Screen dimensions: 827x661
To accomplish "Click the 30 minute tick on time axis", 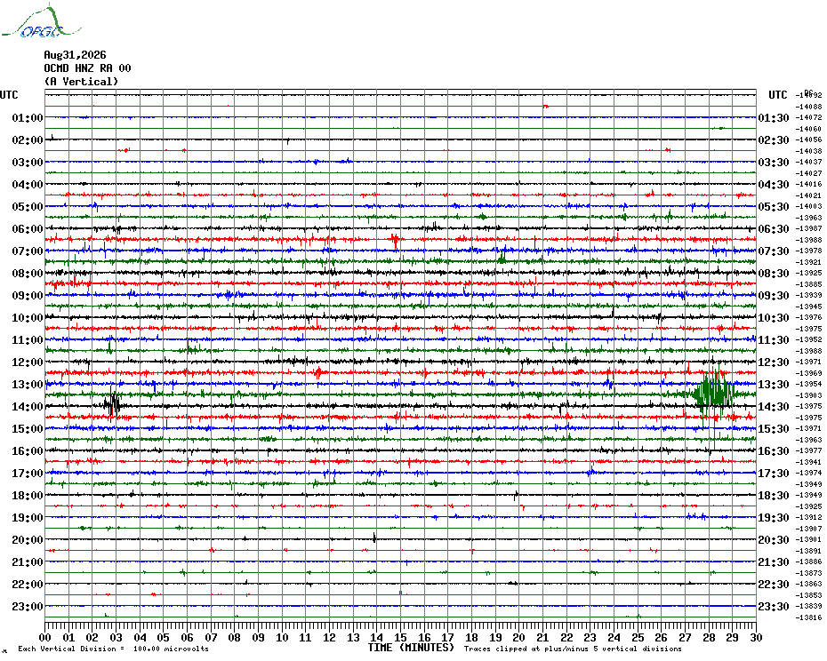I will tap(756, 638).
